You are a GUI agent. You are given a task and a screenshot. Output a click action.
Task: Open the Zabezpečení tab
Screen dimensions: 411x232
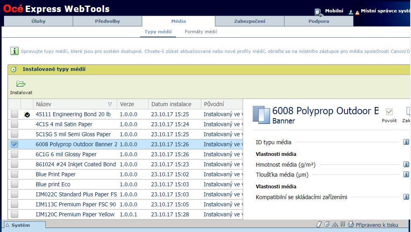[249, 21]
